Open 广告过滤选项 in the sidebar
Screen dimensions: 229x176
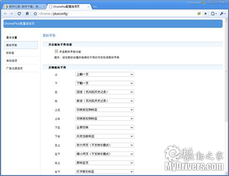click(21, 68)
